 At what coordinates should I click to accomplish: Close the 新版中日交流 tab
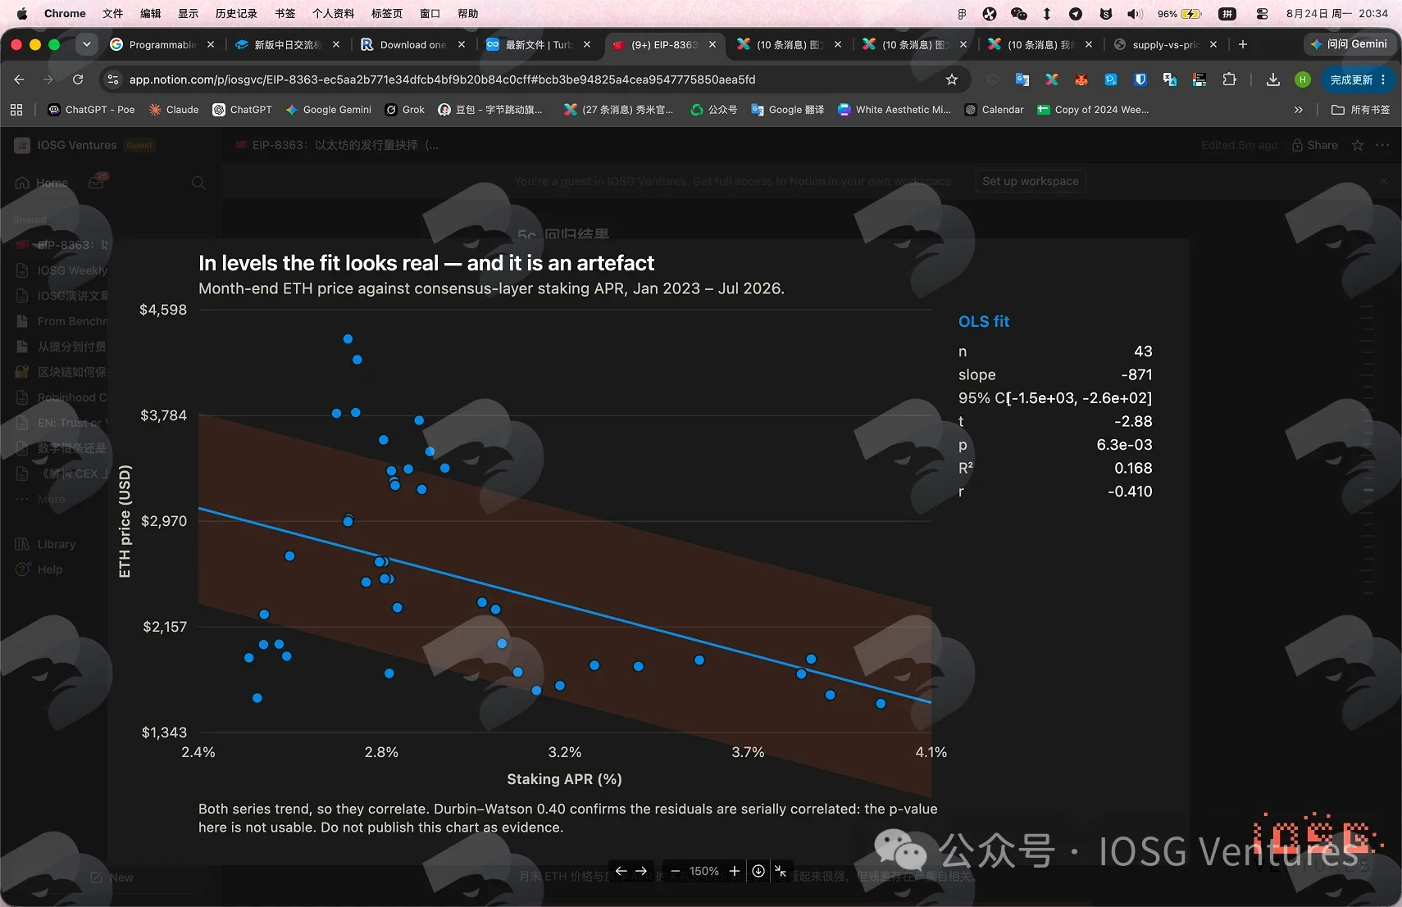[336, 44]
